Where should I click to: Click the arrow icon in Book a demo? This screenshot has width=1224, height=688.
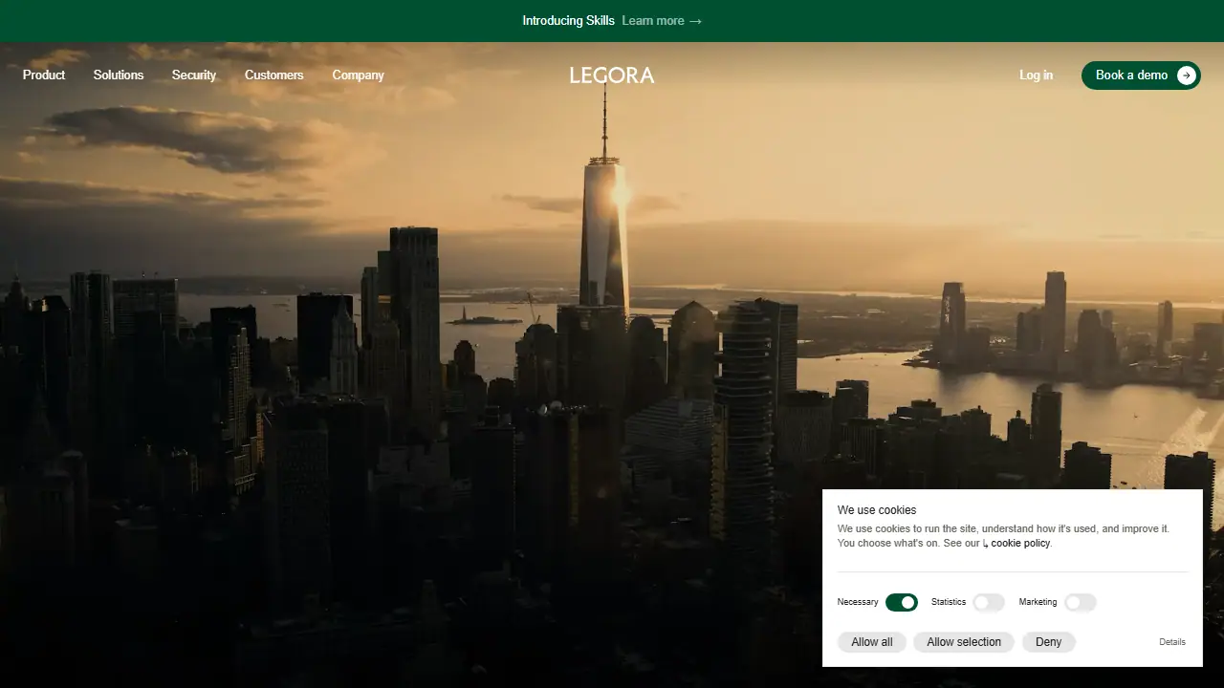pos(1186,75)
